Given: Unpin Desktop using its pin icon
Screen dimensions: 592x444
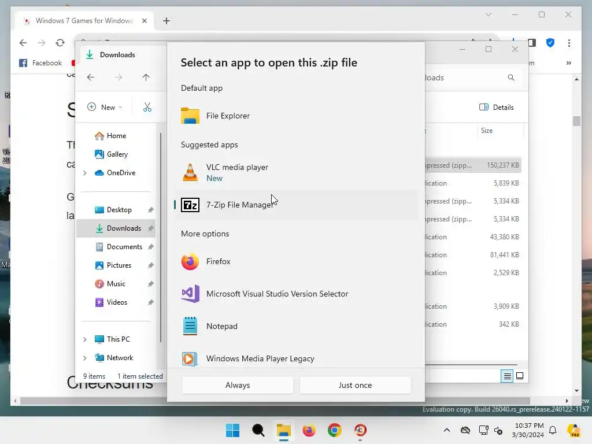Looking at the screenshot, I should pyautogui.click(x=151, y=210).
